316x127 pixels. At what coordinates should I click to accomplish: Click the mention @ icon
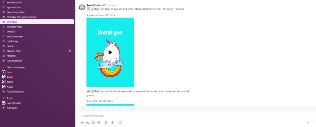(99, 122)
